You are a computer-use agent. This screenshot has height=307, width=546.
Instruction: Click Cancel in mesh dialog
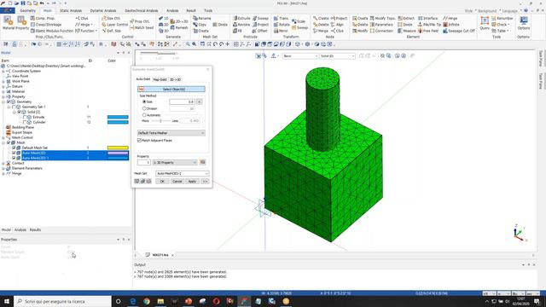pyautogui.click(x=177, y=182)
